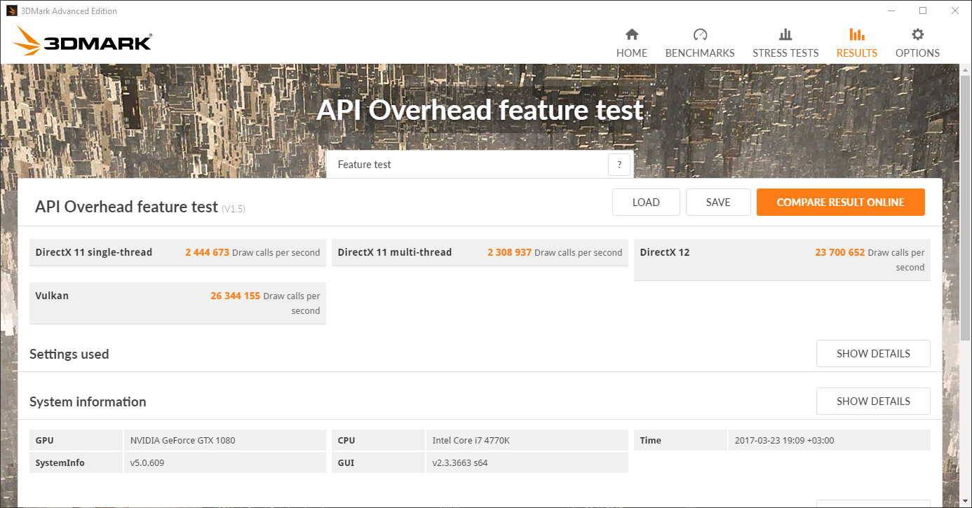Click the DirectX 11 single-thread label
Viewport: 972px width, 508px height.
[x=94, y=252]
